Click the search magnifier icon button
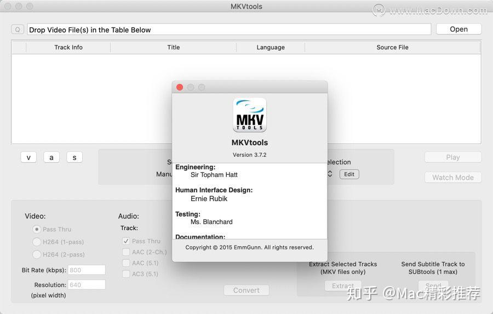 pos(18,30)
